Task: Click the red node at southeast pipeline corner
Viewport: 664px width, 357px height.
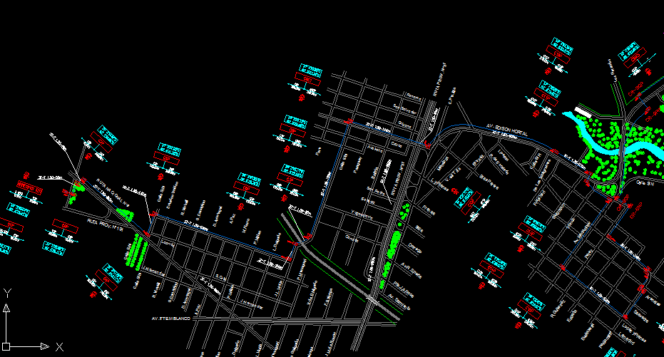Action: pyautogui.click(x=625, y=316)
